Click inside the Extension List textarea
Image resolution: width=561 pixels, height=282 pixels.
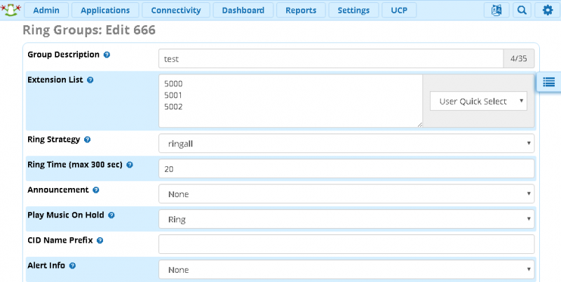(x=290, y=101)
